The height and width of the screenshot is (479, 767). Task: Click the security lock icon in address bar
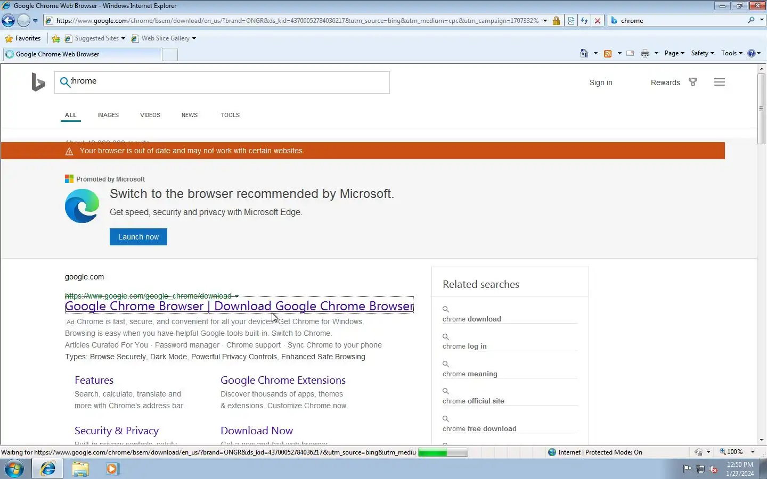pos(556,21)
